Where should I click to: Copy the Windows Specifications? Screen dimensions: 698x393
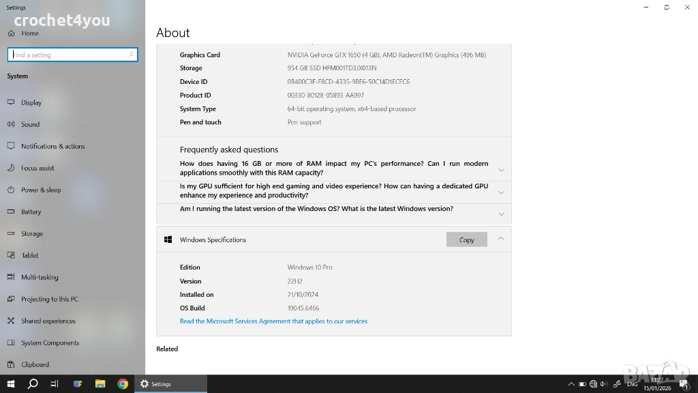tap(466, 239)
